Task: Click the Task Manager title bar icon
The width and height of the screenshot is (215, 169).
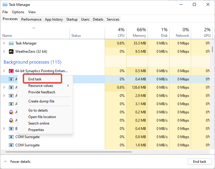Action: coord(5,4)
